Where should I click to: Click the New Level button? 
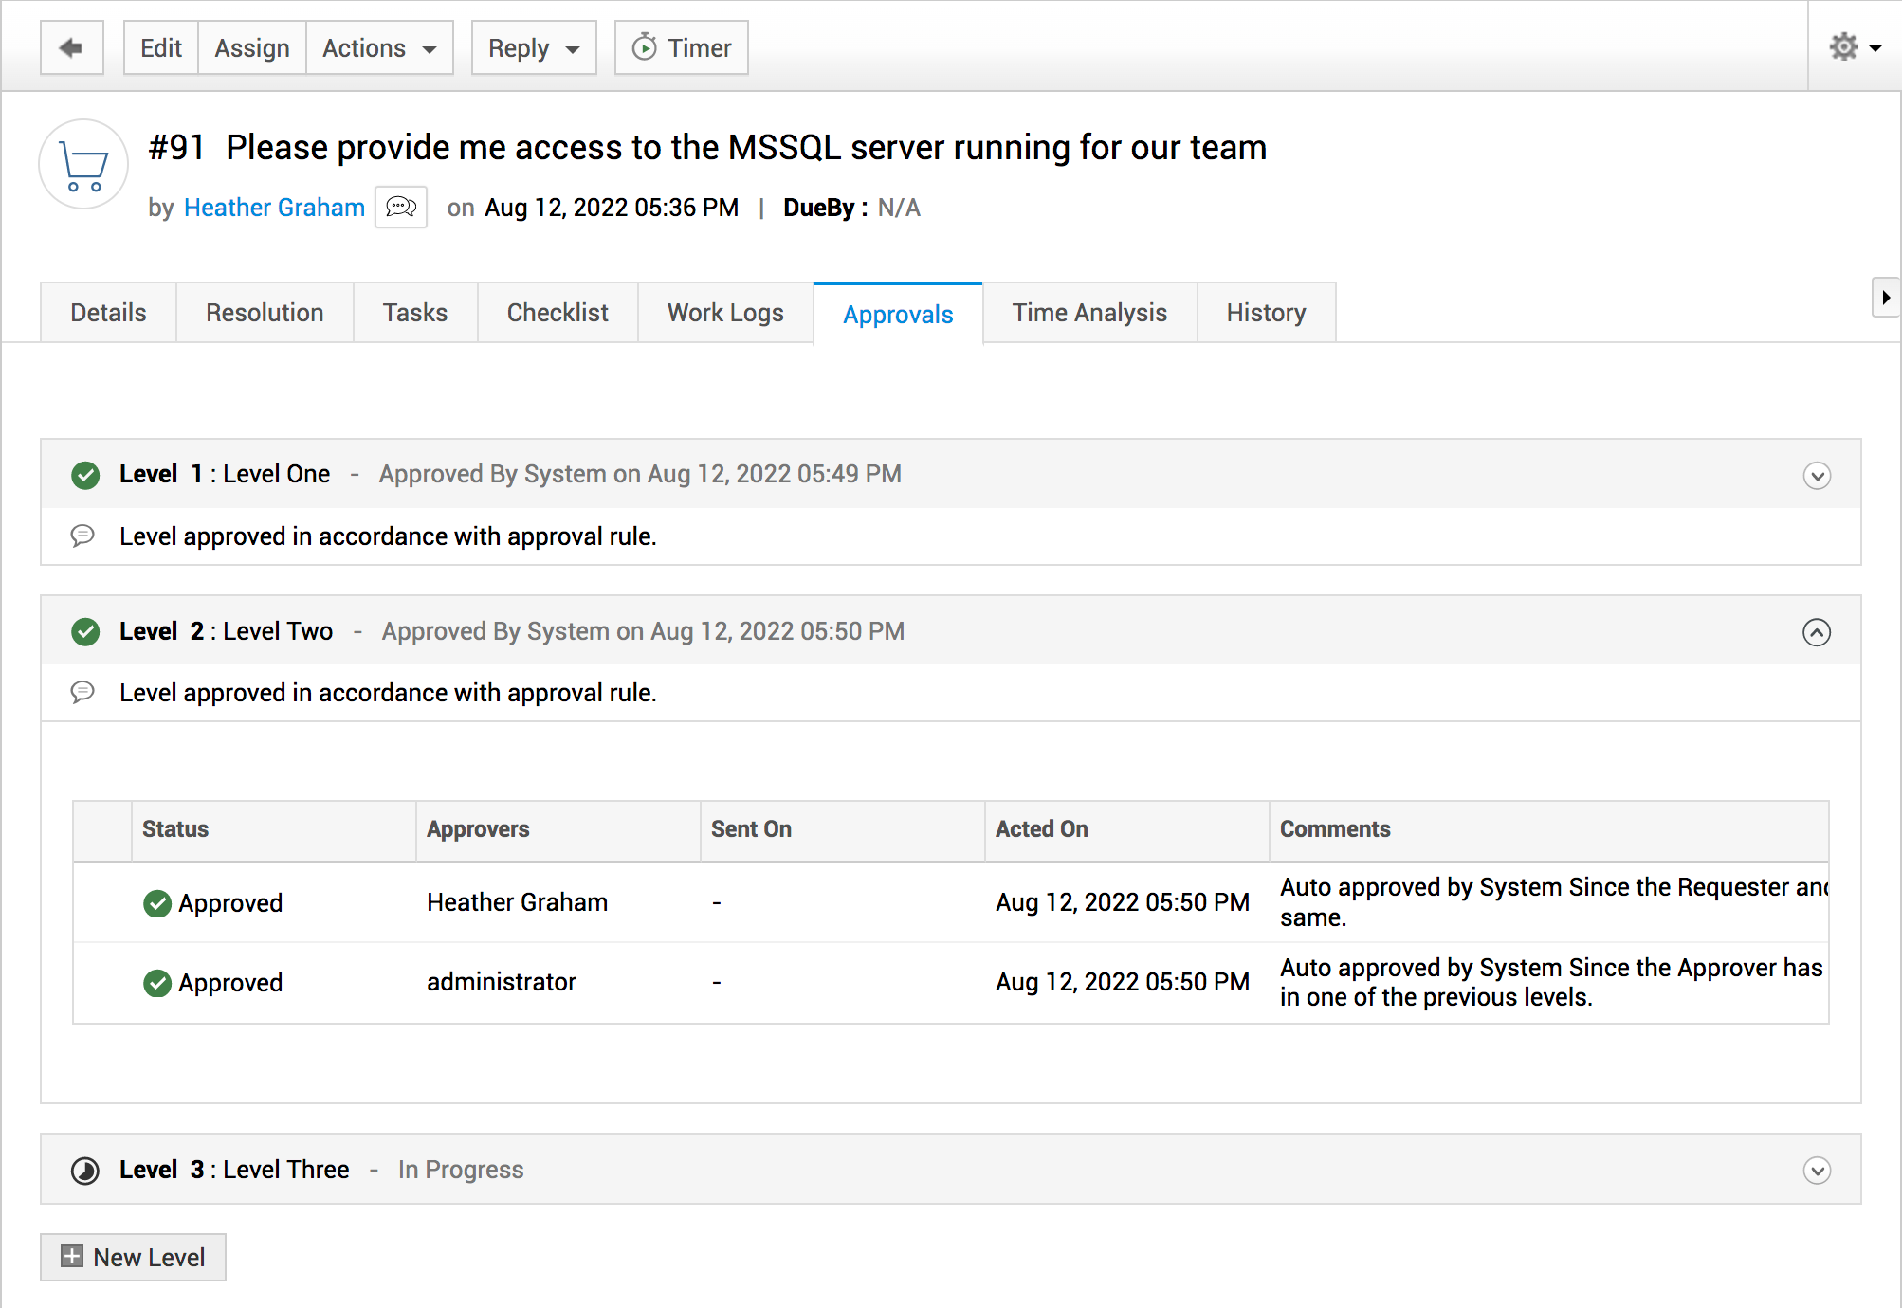pyautogui.click(x=133, y=1257)
